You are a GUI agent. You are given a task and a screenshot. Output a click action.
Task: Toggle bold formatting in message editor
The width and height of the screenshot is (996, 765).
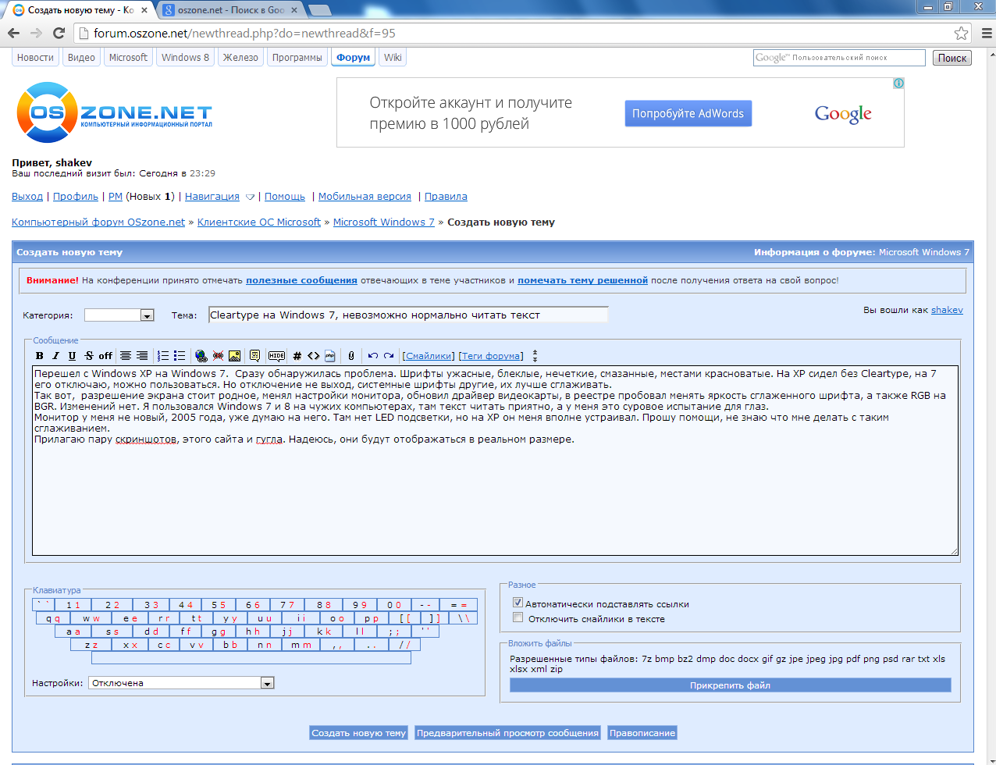pos(40,356)
